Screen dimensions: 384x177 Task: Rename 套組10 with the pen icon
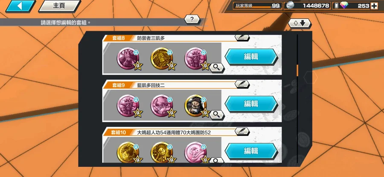(242, 131)
